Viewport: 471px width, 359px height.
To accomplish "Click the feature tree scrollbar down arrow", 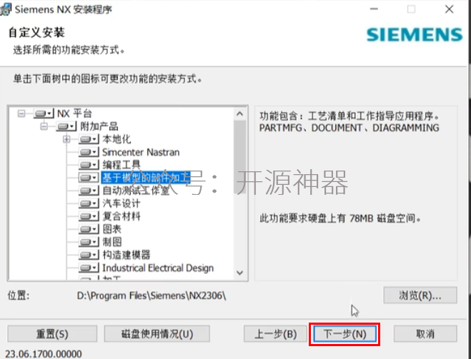I will [239, 273].
